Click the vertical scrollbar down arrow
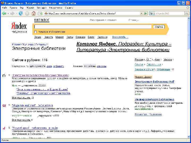 pos(189,137)
